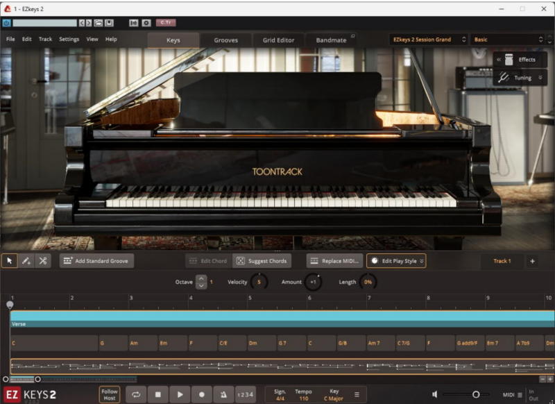This screenshot has height=404, width=555.
Task: Click the stop button
Action: click(157, 394)
